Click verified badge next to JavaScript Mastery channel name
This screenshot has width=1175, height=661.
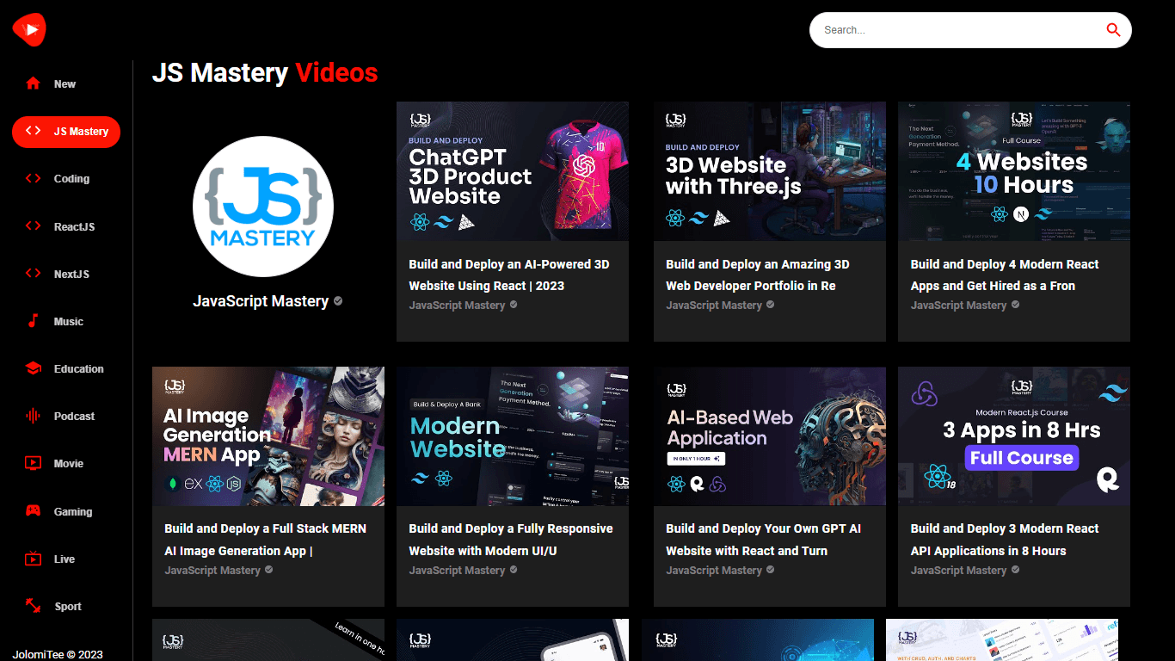(338, 301)
